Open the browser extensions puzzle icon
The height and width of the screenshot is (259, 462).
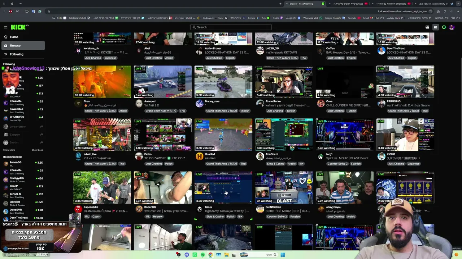27,11
